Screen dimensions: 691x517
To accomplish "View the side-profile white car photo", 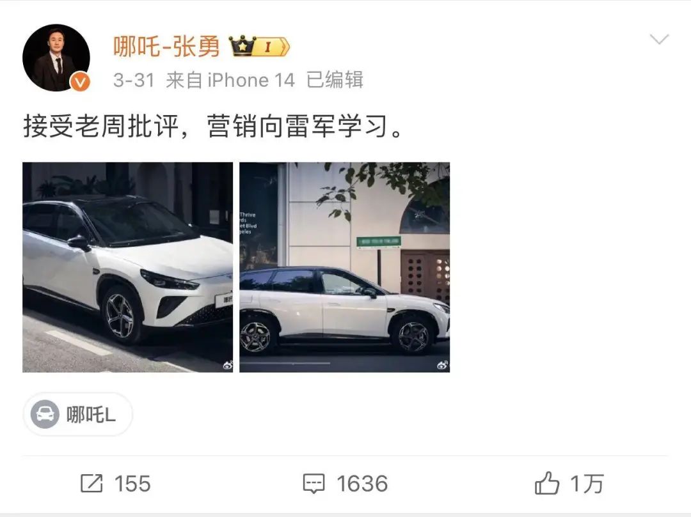I will 345,267.
